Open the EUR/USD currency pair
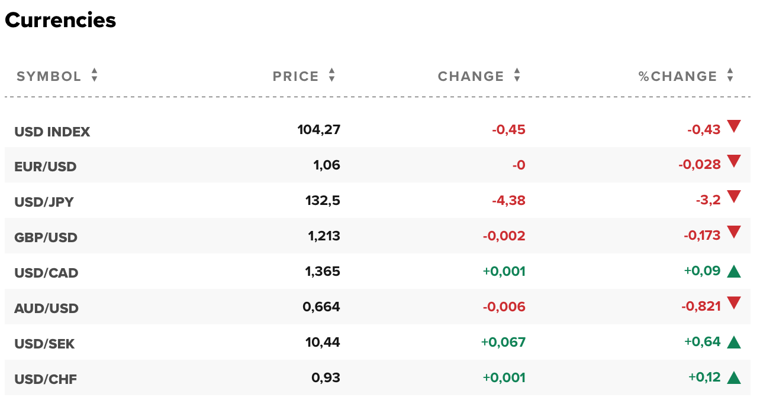Viewport: 760px width, 404px height. pos(46,167)
